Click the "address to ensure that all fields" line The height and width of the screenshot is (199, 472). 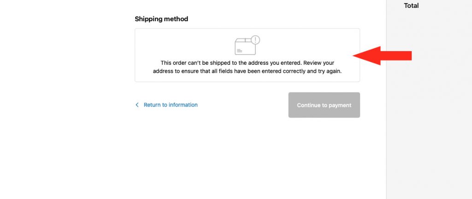247,72
